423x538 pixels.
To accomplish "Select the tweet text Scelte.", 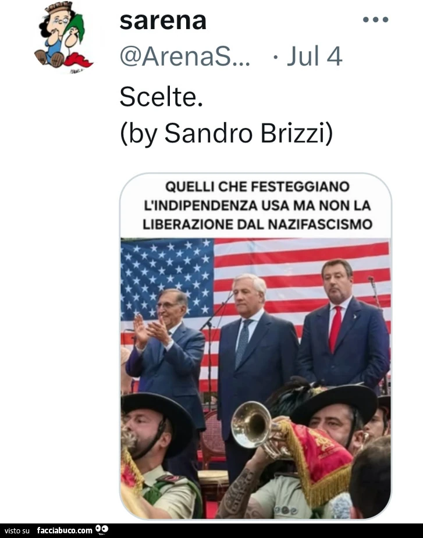I will [161, 97].
